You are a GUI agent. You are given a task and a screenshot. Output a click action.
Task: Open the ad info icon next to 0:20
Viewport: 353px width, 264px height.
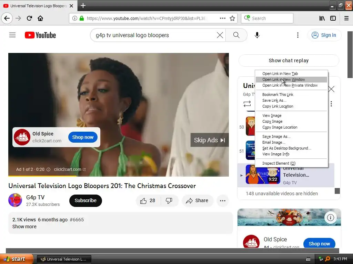pos(48,169)
